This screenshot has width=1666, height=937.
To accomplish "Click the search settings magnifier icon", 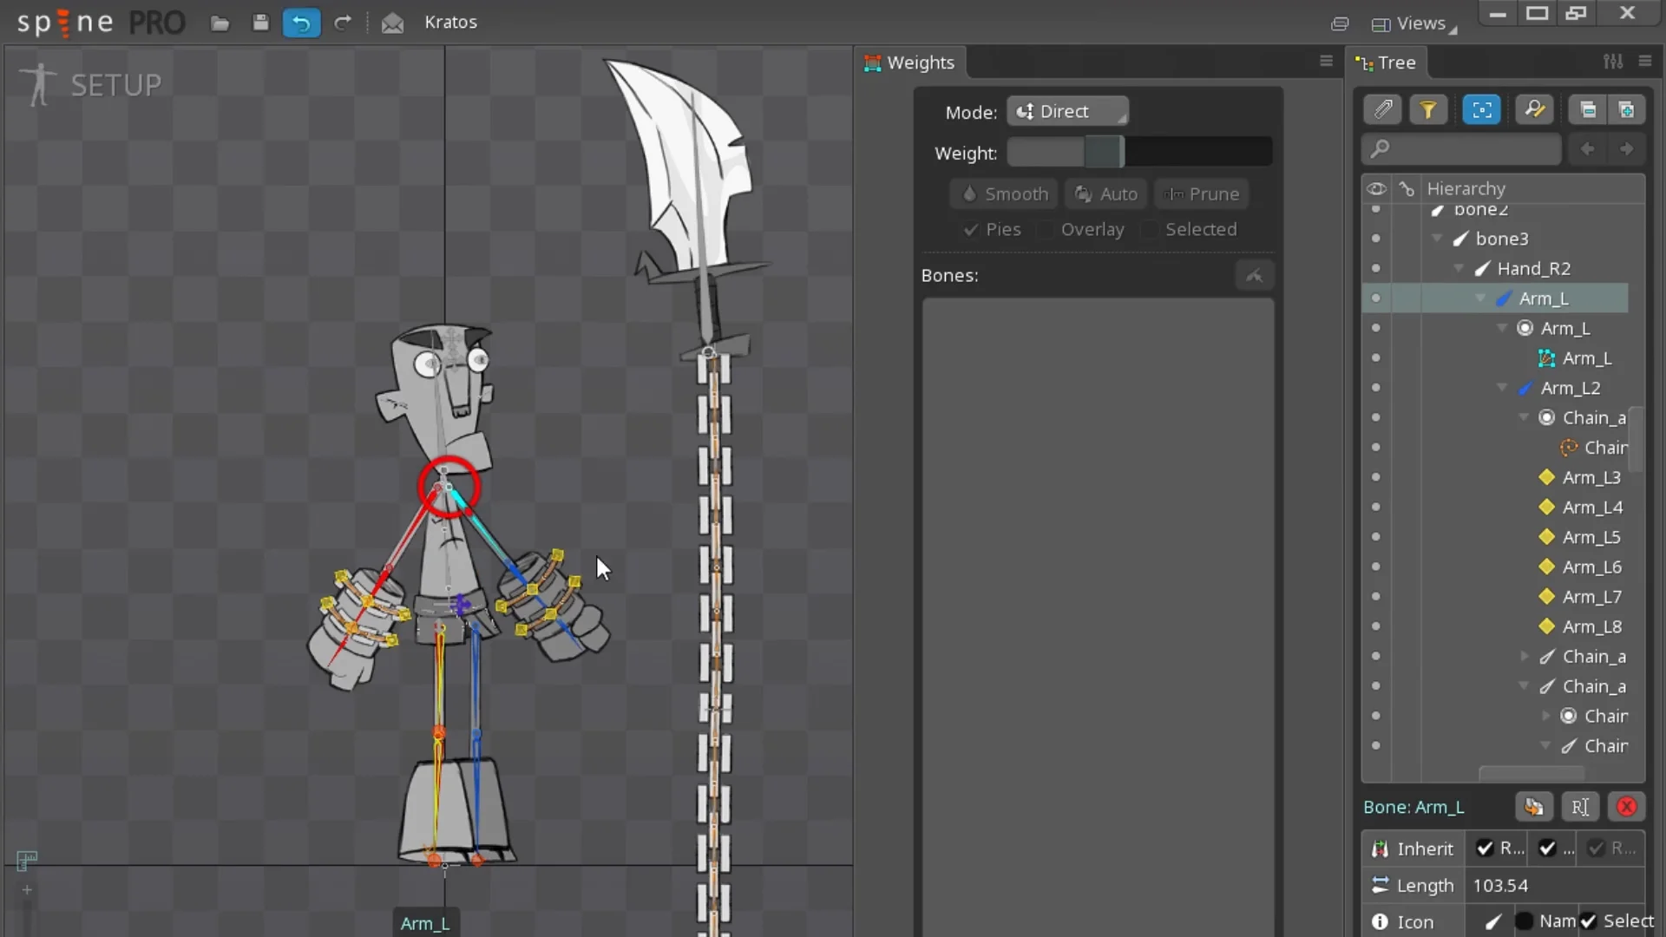I will click(1535, 109).
